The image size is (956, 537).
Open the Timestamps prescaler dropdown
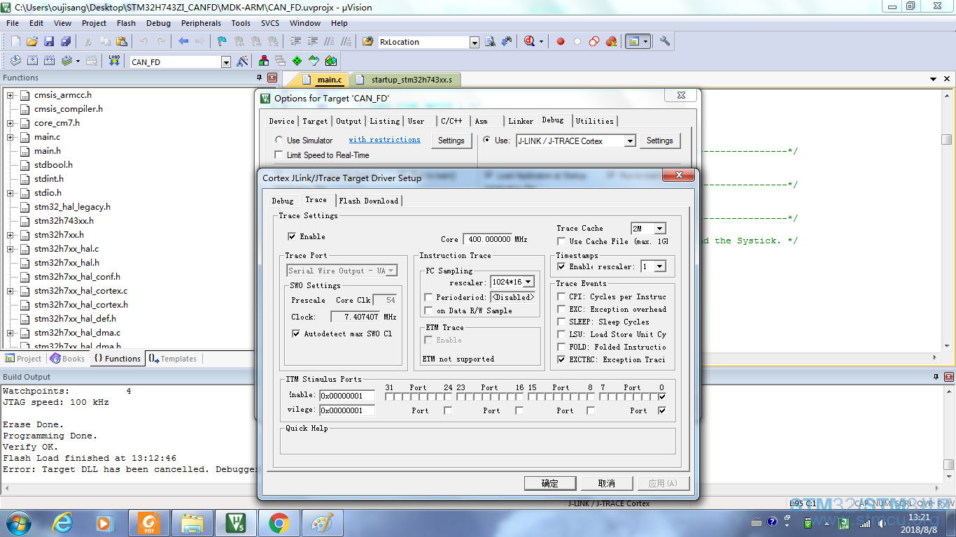pyautogui.click(x=659, y=266)
